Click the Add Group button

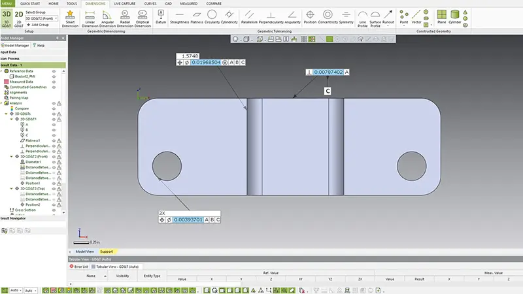pos(38,24)
